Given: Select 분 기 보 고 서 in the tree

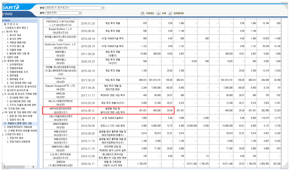Looking at the screenshot, I should [x=11, y=24].
